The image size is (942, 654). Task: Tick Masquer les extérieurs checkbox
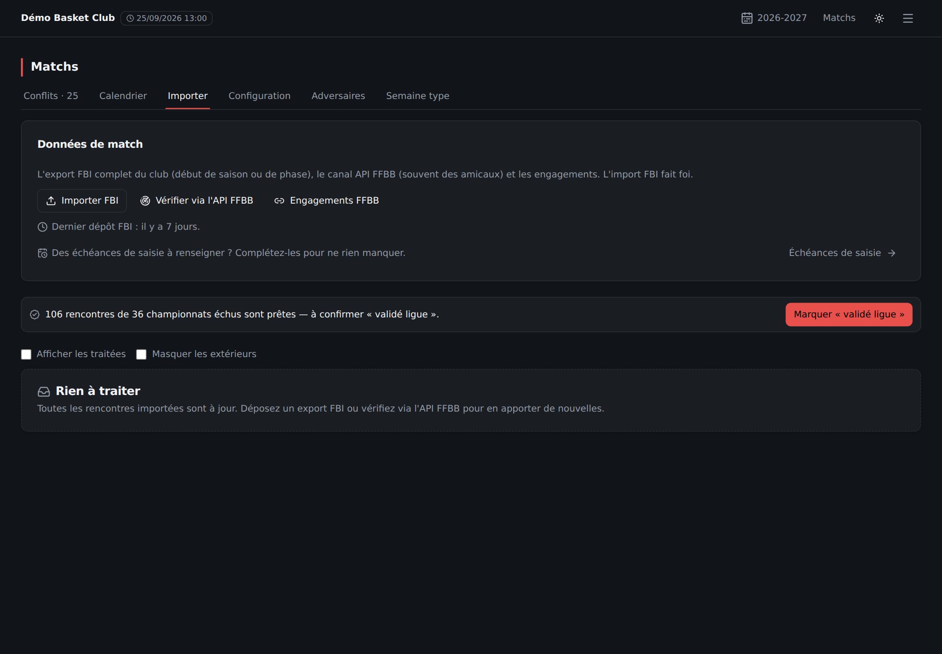(141, 354)
